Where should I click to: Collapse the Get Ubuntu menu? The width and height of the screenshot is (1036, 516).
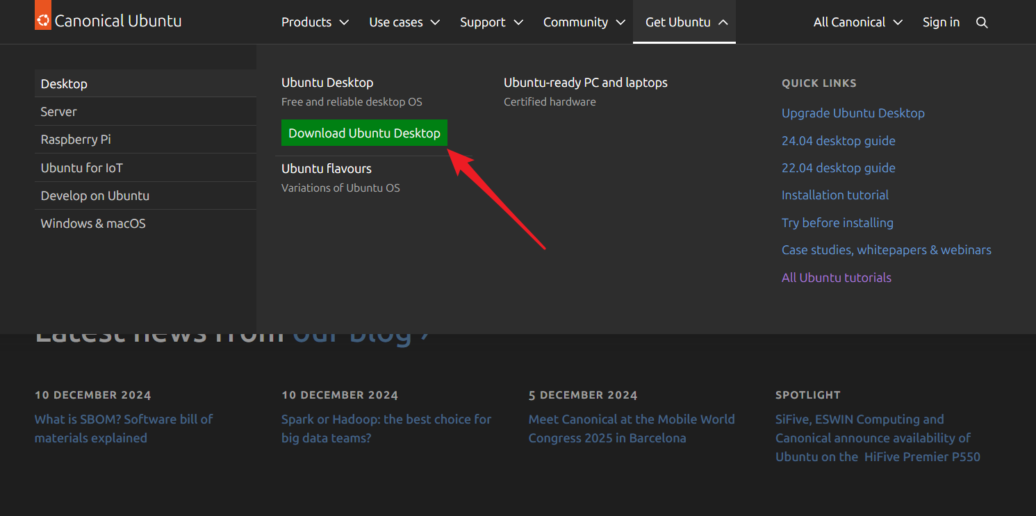click(684, 22)
